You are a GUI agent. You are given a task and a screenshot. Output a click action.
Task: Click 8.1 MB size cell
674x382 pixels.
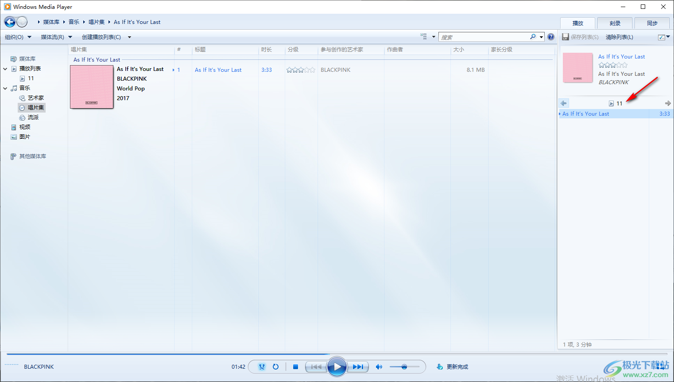476,70
